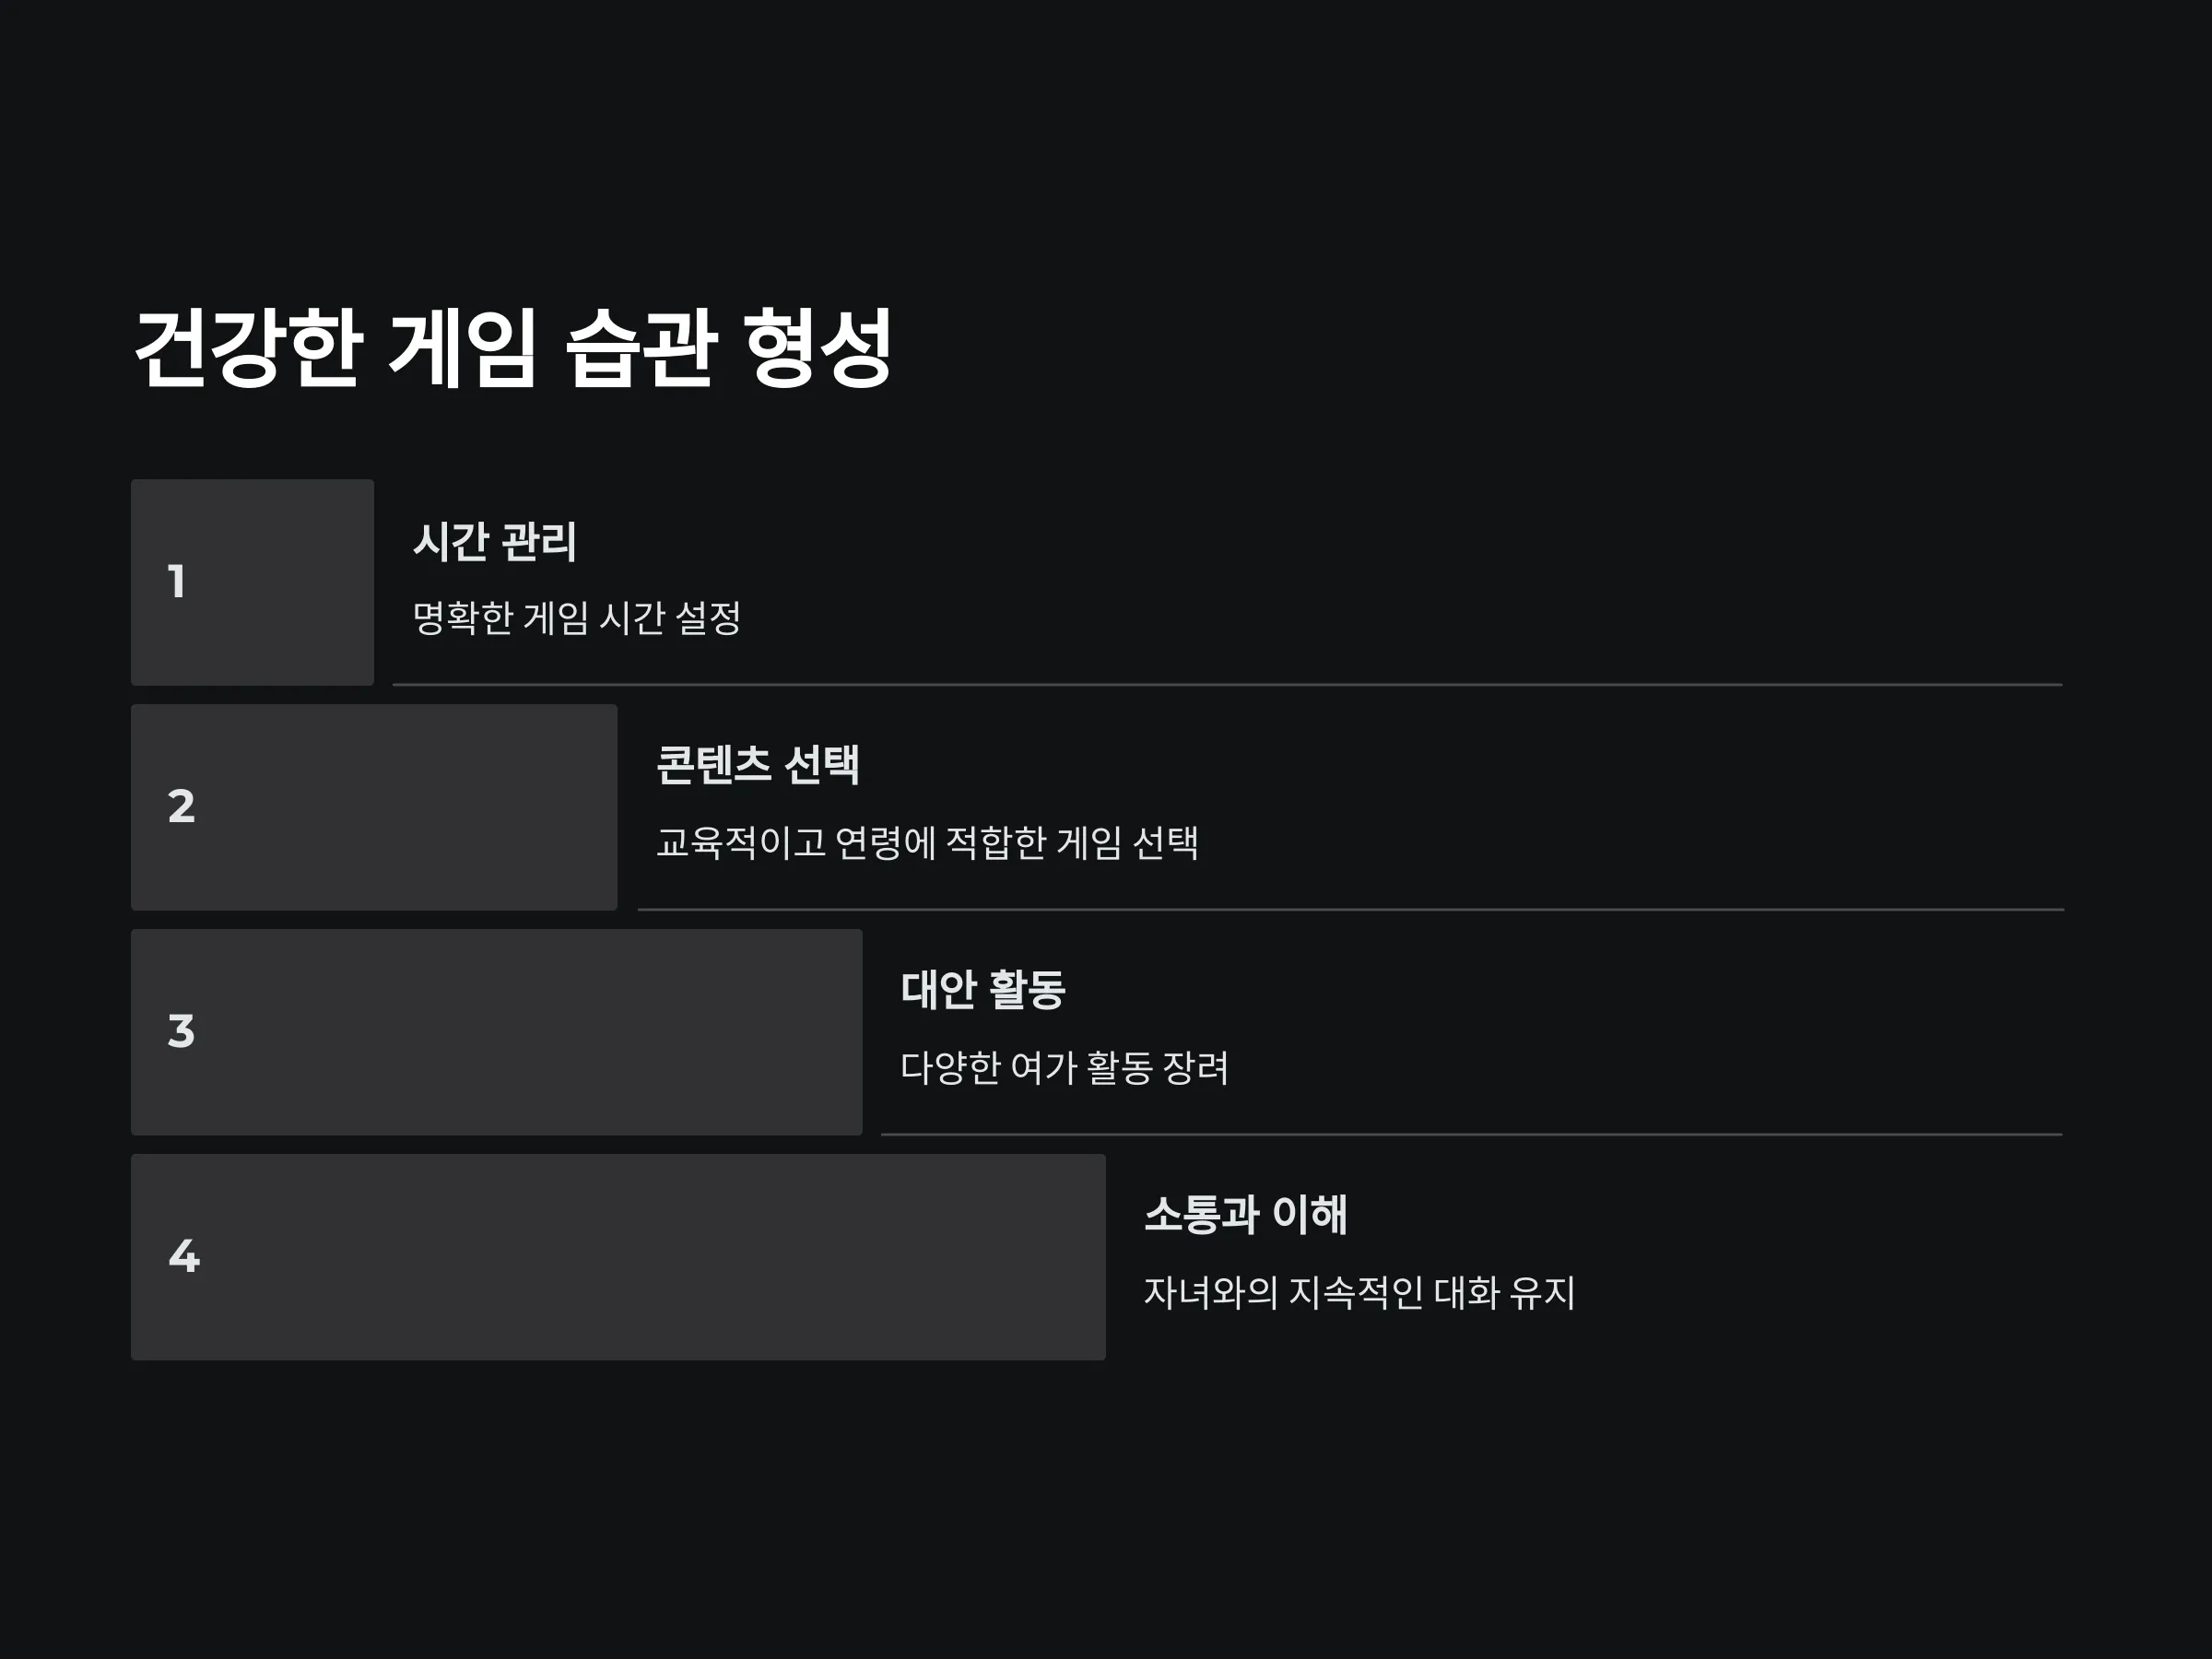Select the text 자녀와의 지속적인 대화 유지
Viewport: 2212px width, 1659px height.
pos(1360,1293)
